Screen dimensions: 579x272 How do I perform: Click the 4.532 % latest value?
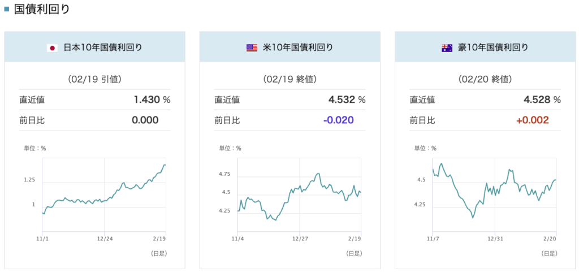coord(347,100)
